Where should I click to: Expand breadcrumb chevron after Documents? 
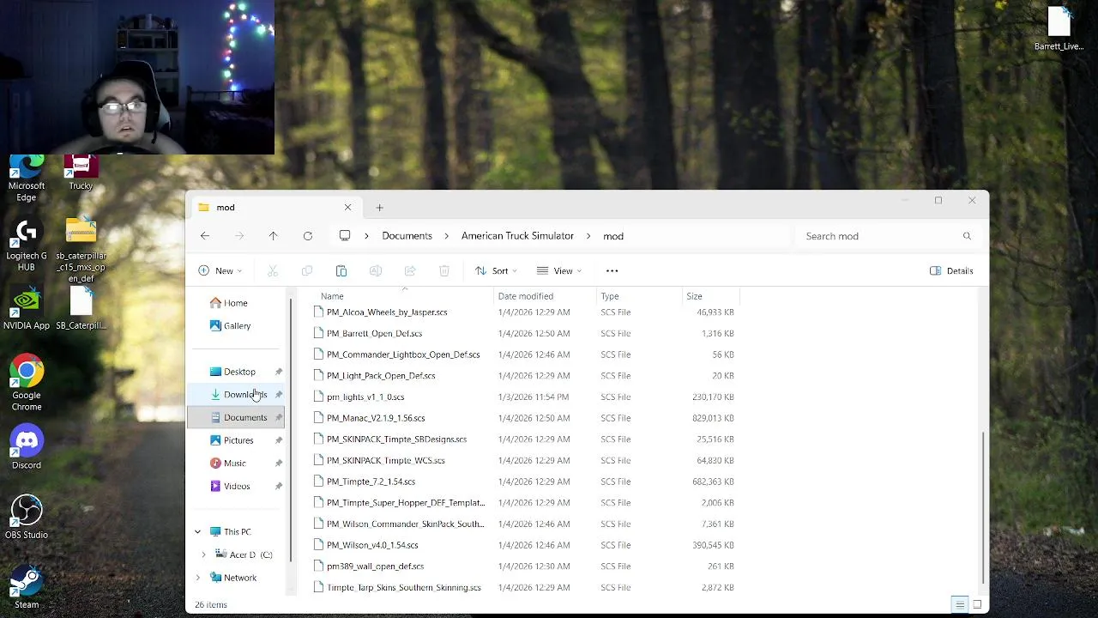pyautogui.click(x=446, y=236)
